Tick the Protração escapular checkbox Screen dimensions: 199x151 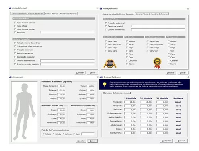pos(15,50)
